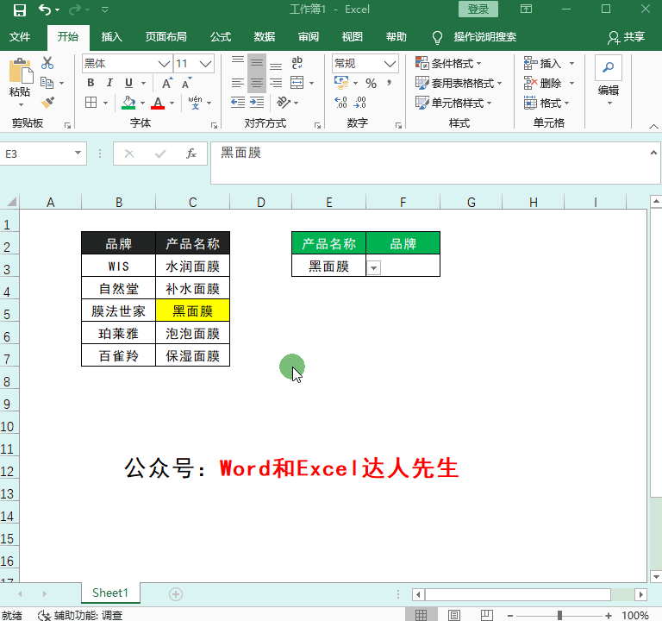Click the phonetic guide wén icon

195,103
